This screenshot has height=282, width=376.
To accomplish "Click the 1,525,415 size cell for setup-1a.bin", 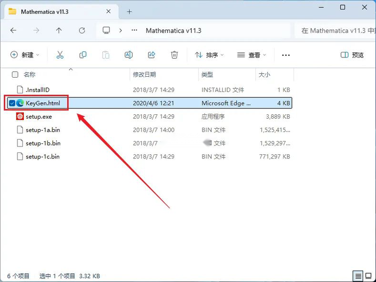I will coord(275,130).
